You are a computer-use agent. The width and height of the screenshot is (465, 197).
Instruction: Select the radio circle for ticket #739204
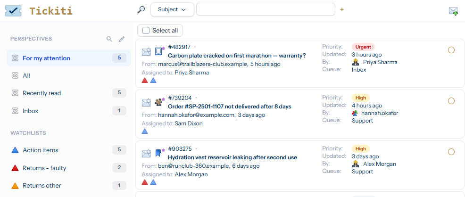(x=451, y=101)
